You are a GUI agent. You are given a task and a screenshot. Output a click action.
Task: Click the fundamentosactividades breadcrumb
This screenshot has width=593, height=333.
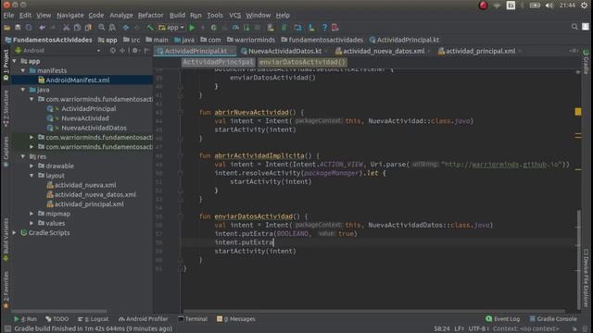(322, 40)
